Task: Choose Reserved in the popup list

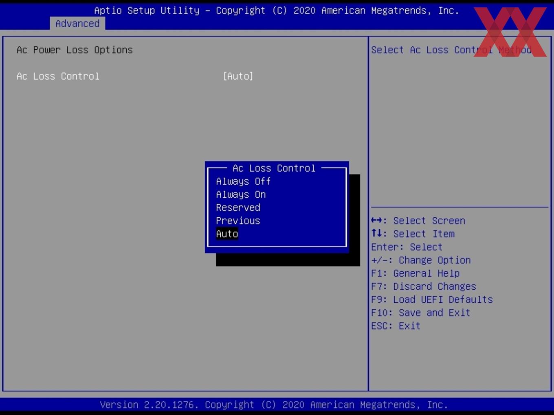Action: click(238, 207)
